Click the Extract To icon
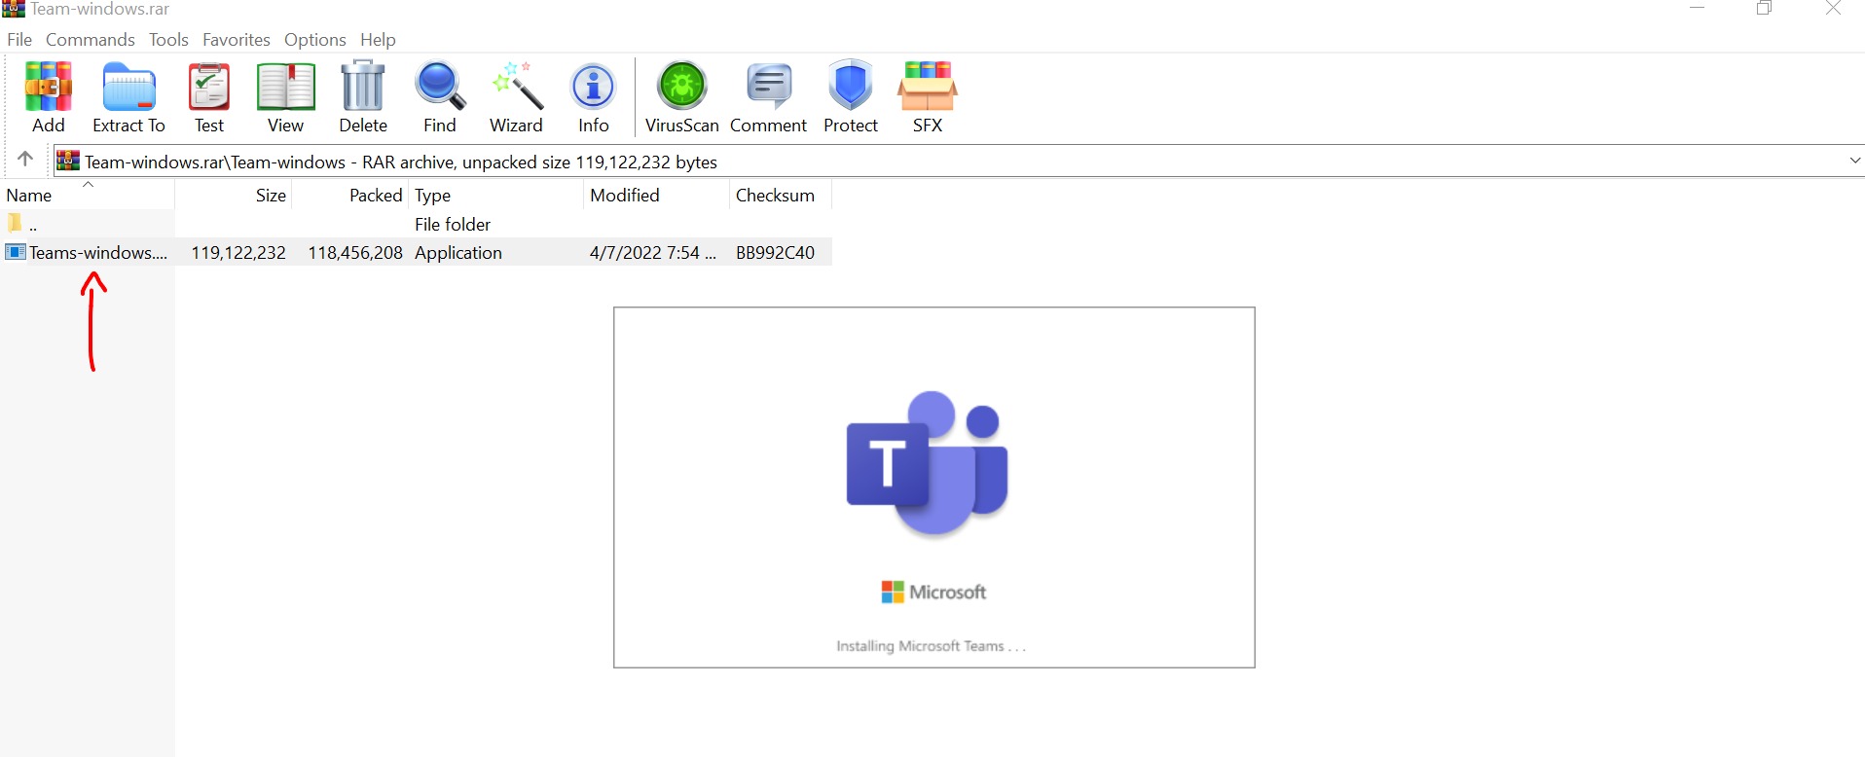This screenshot has height=757, width=1865. tap(128, 96)
